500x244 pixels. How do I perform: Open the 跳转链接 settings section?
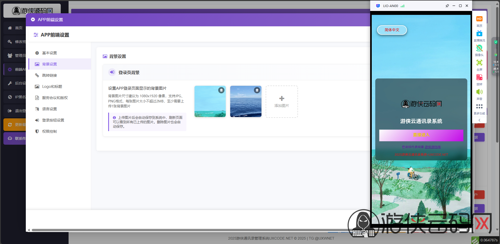(60, 75)
